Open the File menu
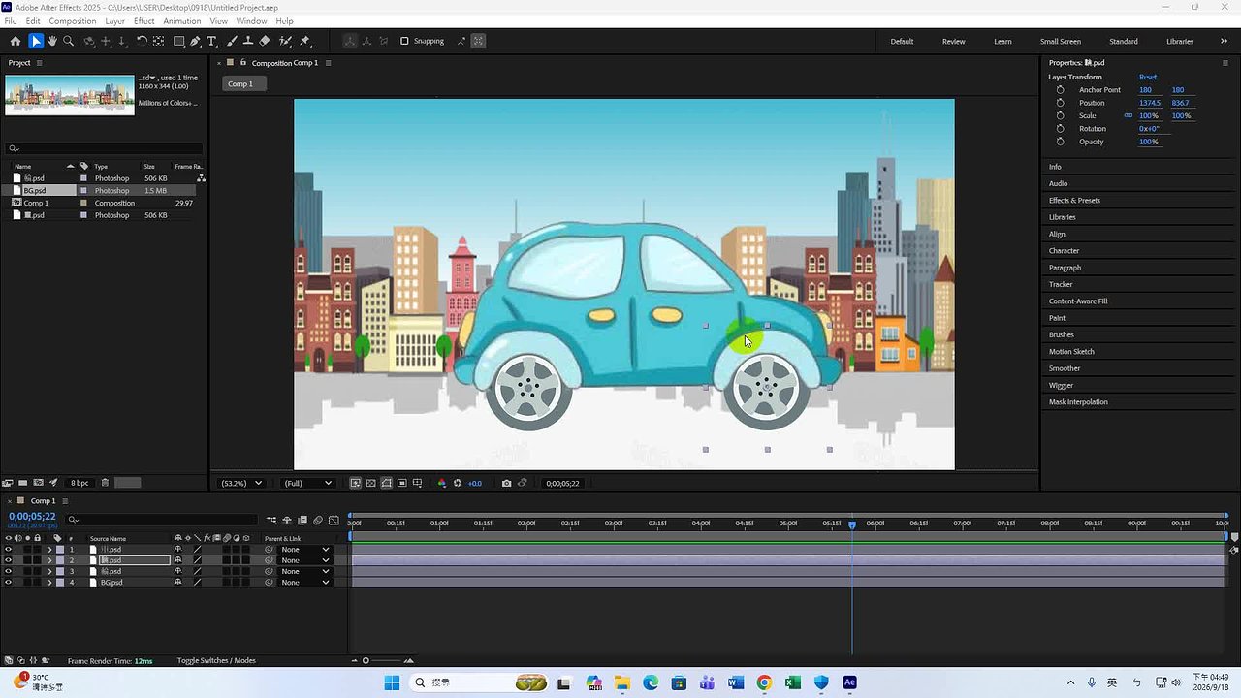The width and height of the screenshot is (1241, 698). pos(10,20)
